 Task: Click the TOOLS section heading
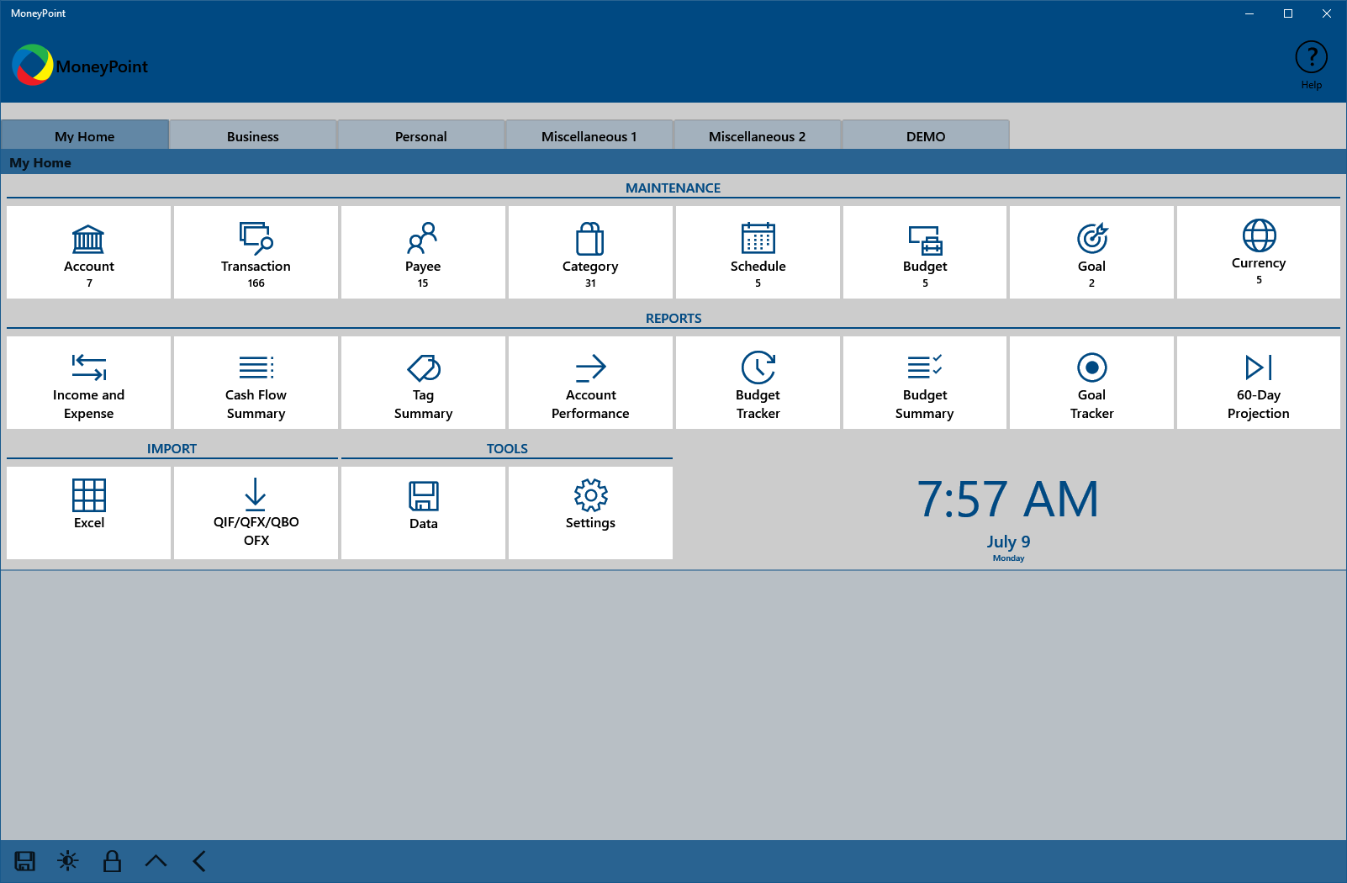click(x=507, y=448)
